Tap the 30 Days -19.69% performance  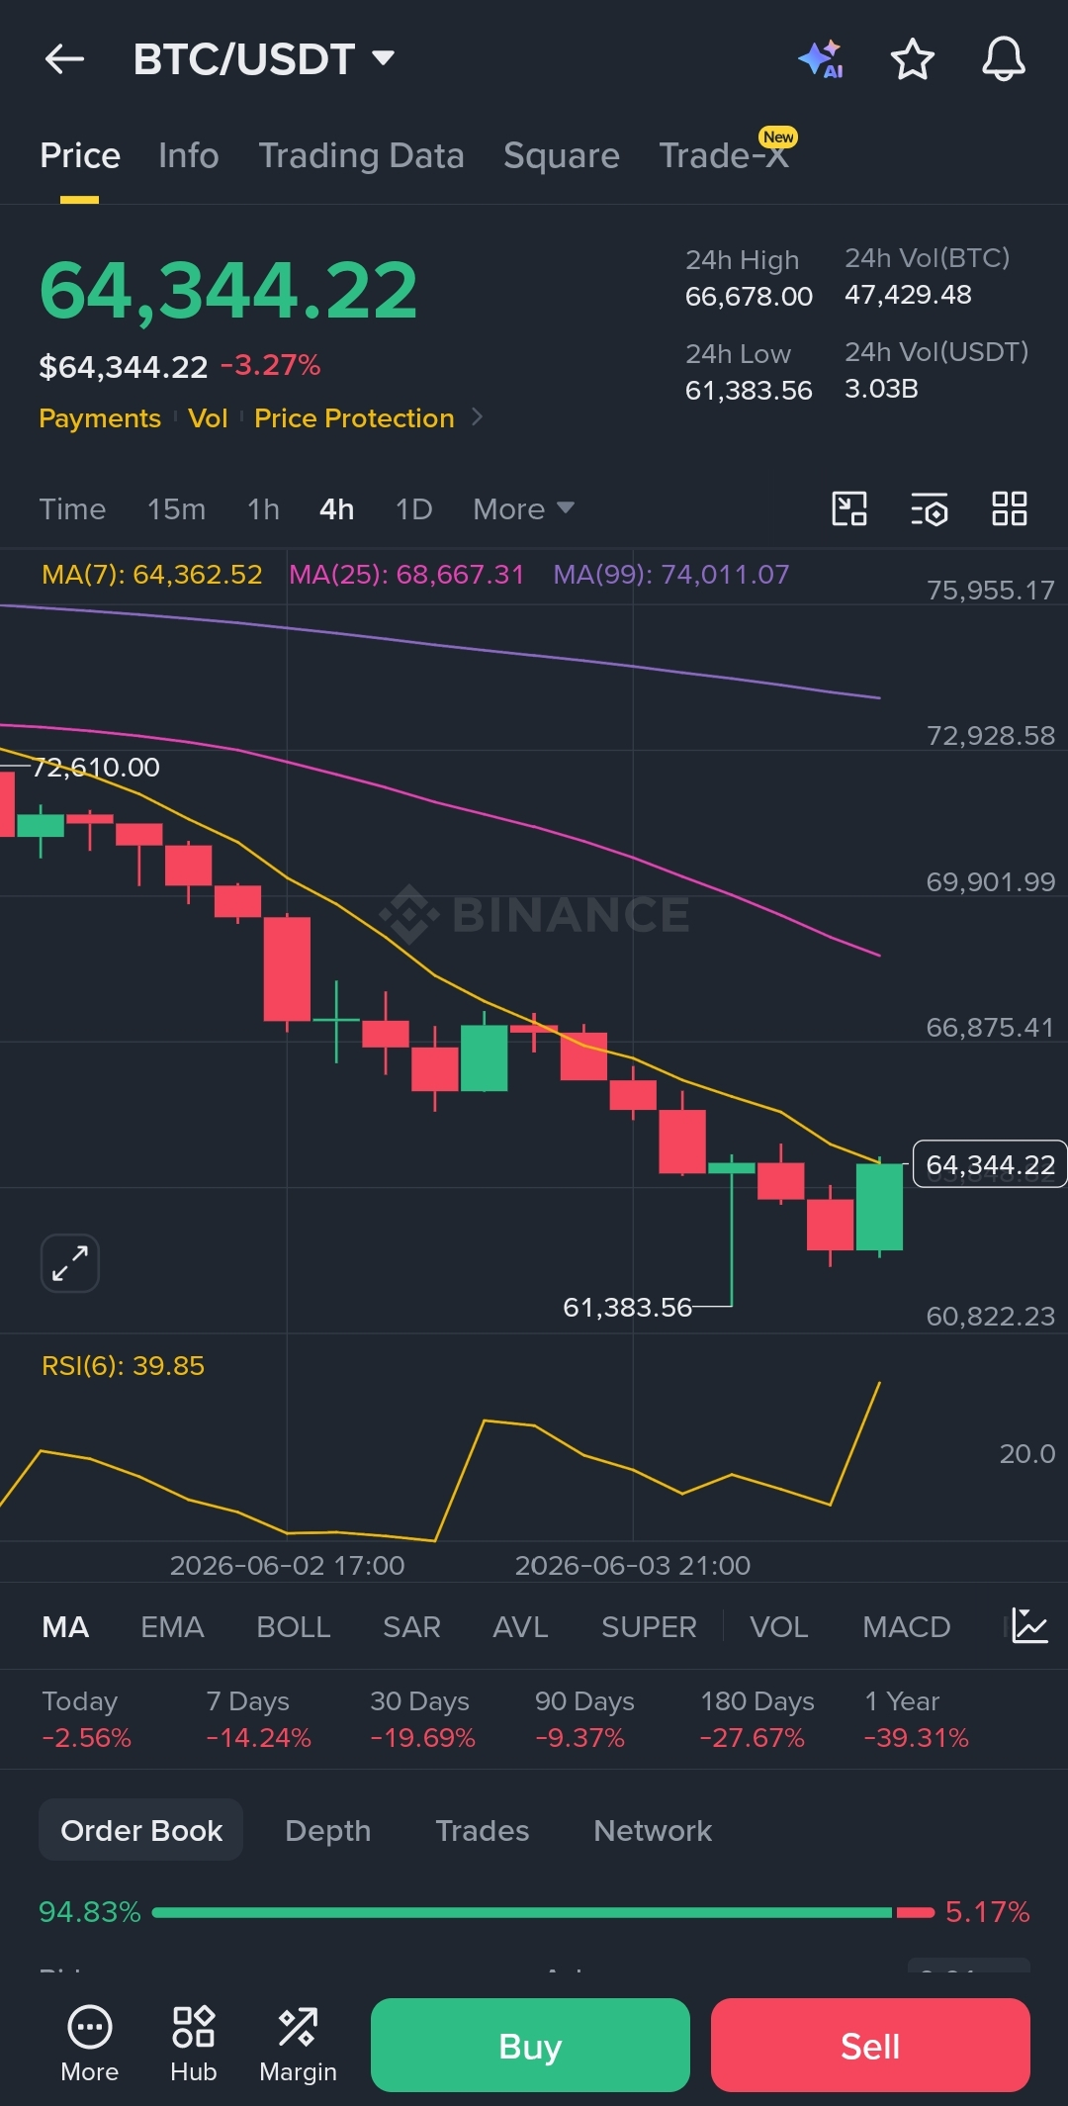pyautogui.click(x=422, y=1719)
